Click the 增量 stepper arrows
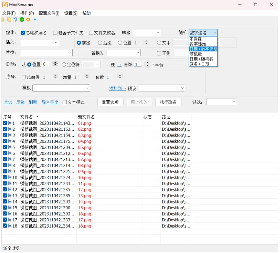Image resolution: width=280 pixels, height=253 pixels. coord(87,77)
